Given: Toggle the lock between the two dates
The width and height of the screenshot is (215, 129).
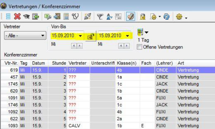Looking at the screenshot, I should click(x=91, y=36).
